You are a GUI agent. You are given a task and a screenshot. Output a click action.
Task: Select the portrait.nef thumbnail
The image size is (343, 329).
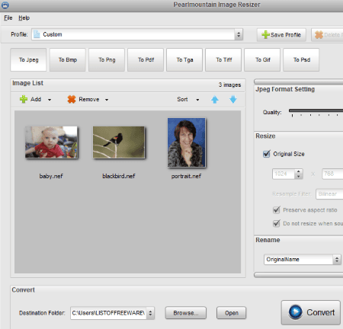187,142
